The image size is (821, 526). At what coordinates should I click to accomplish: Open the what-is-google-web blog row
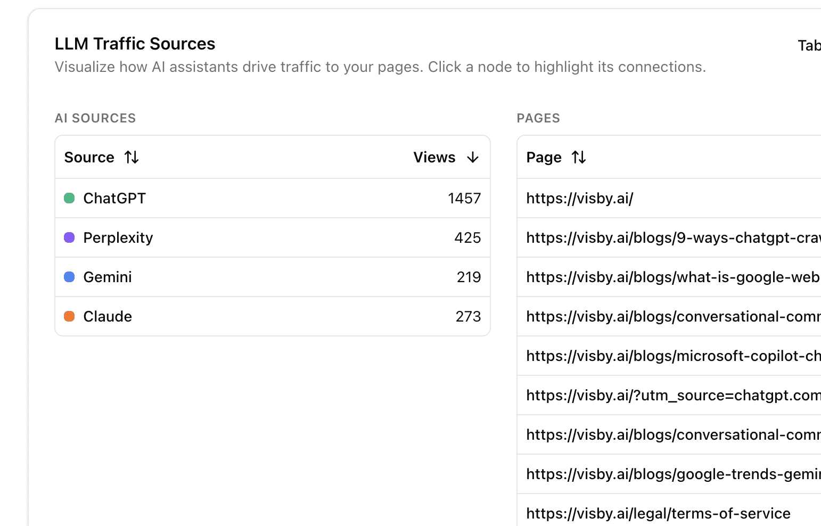pos(669,277)
